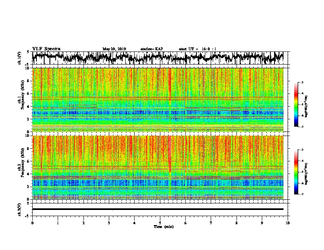Click the ch.3(V) flat signal trace
324x250 pixels.
pos(158,209)
